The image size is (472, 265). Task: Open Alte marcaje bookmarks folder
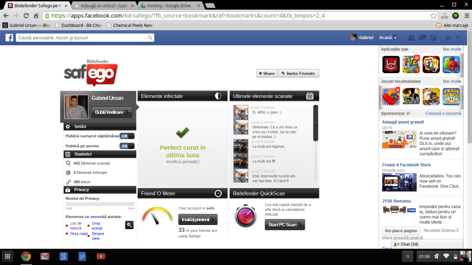tap(452, 25)
